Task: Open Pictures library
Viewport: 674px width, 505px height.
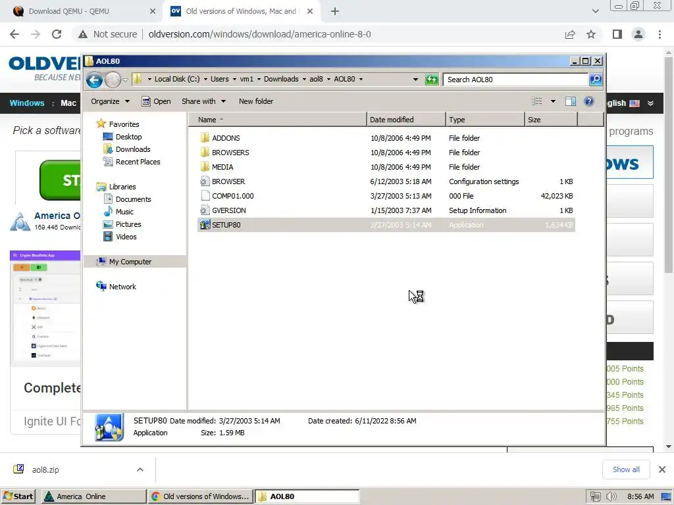Action: click(x=128, y=224)
